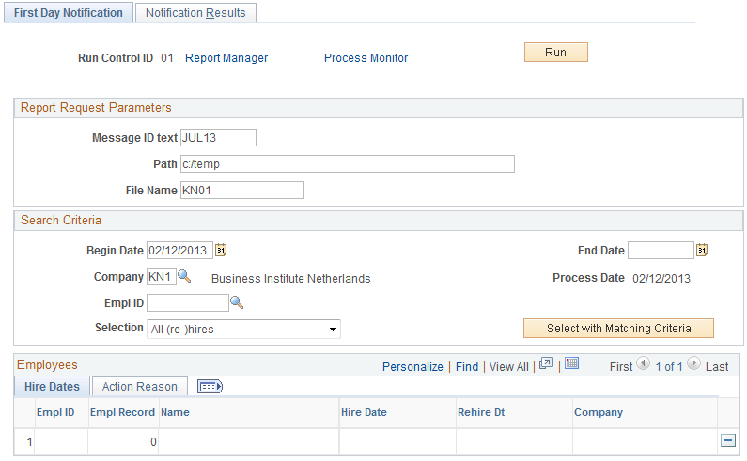Viewport: 747px width, 461px height.
Task: Click the Empl ID lookup magnifier icon
Action: [x=237, y=302]
